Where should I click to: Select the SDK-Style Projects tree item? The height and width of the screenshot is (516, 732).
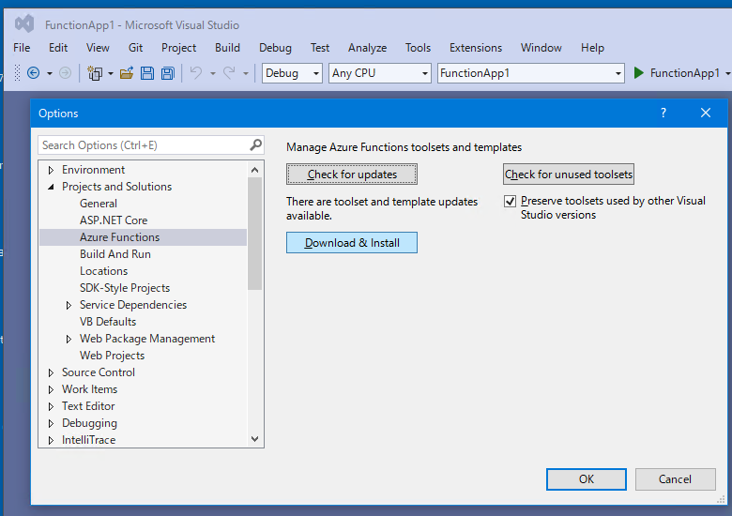125,288
